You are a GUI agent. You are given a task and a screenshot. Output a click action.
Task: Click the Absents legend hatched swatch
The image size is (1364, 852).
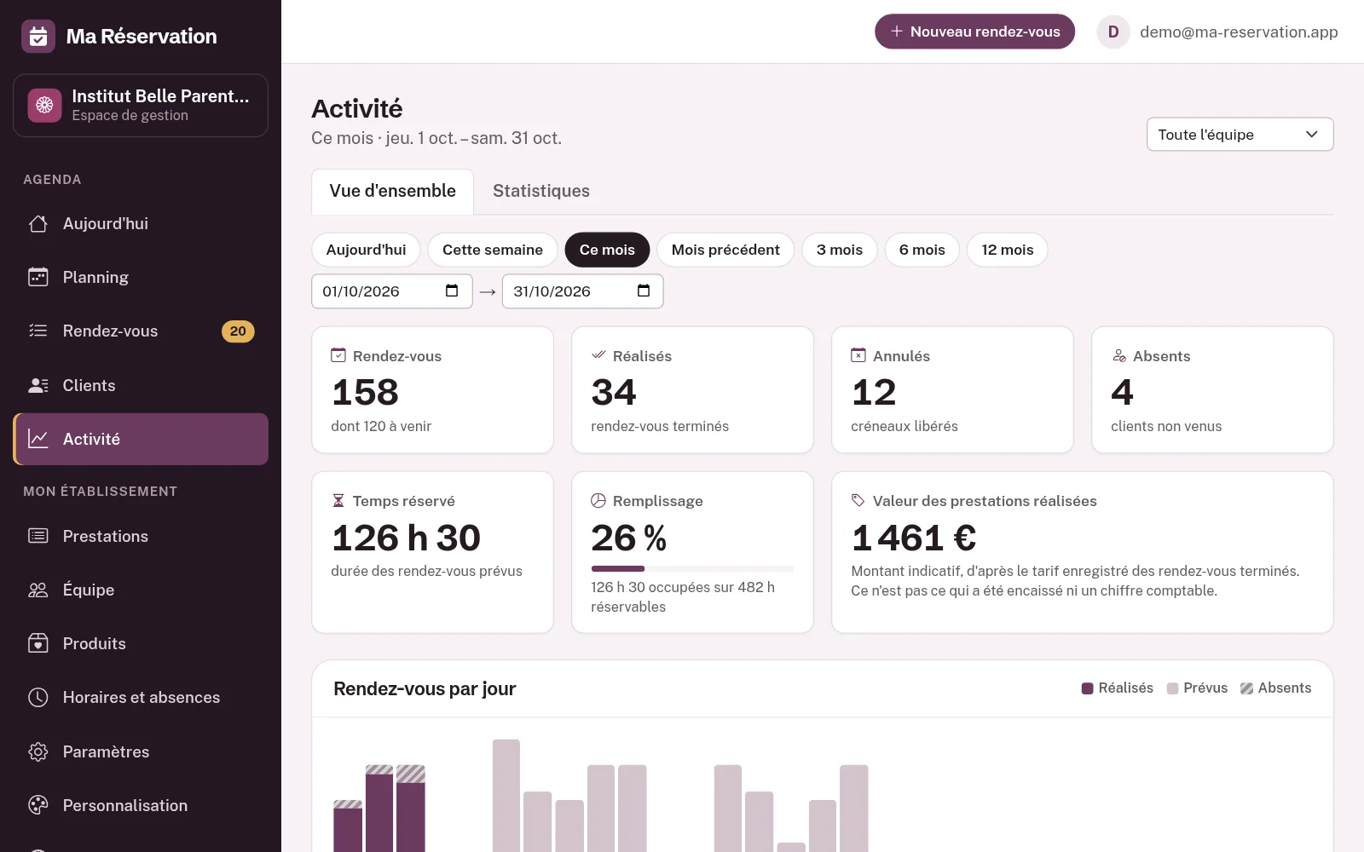coord(1246,688)
